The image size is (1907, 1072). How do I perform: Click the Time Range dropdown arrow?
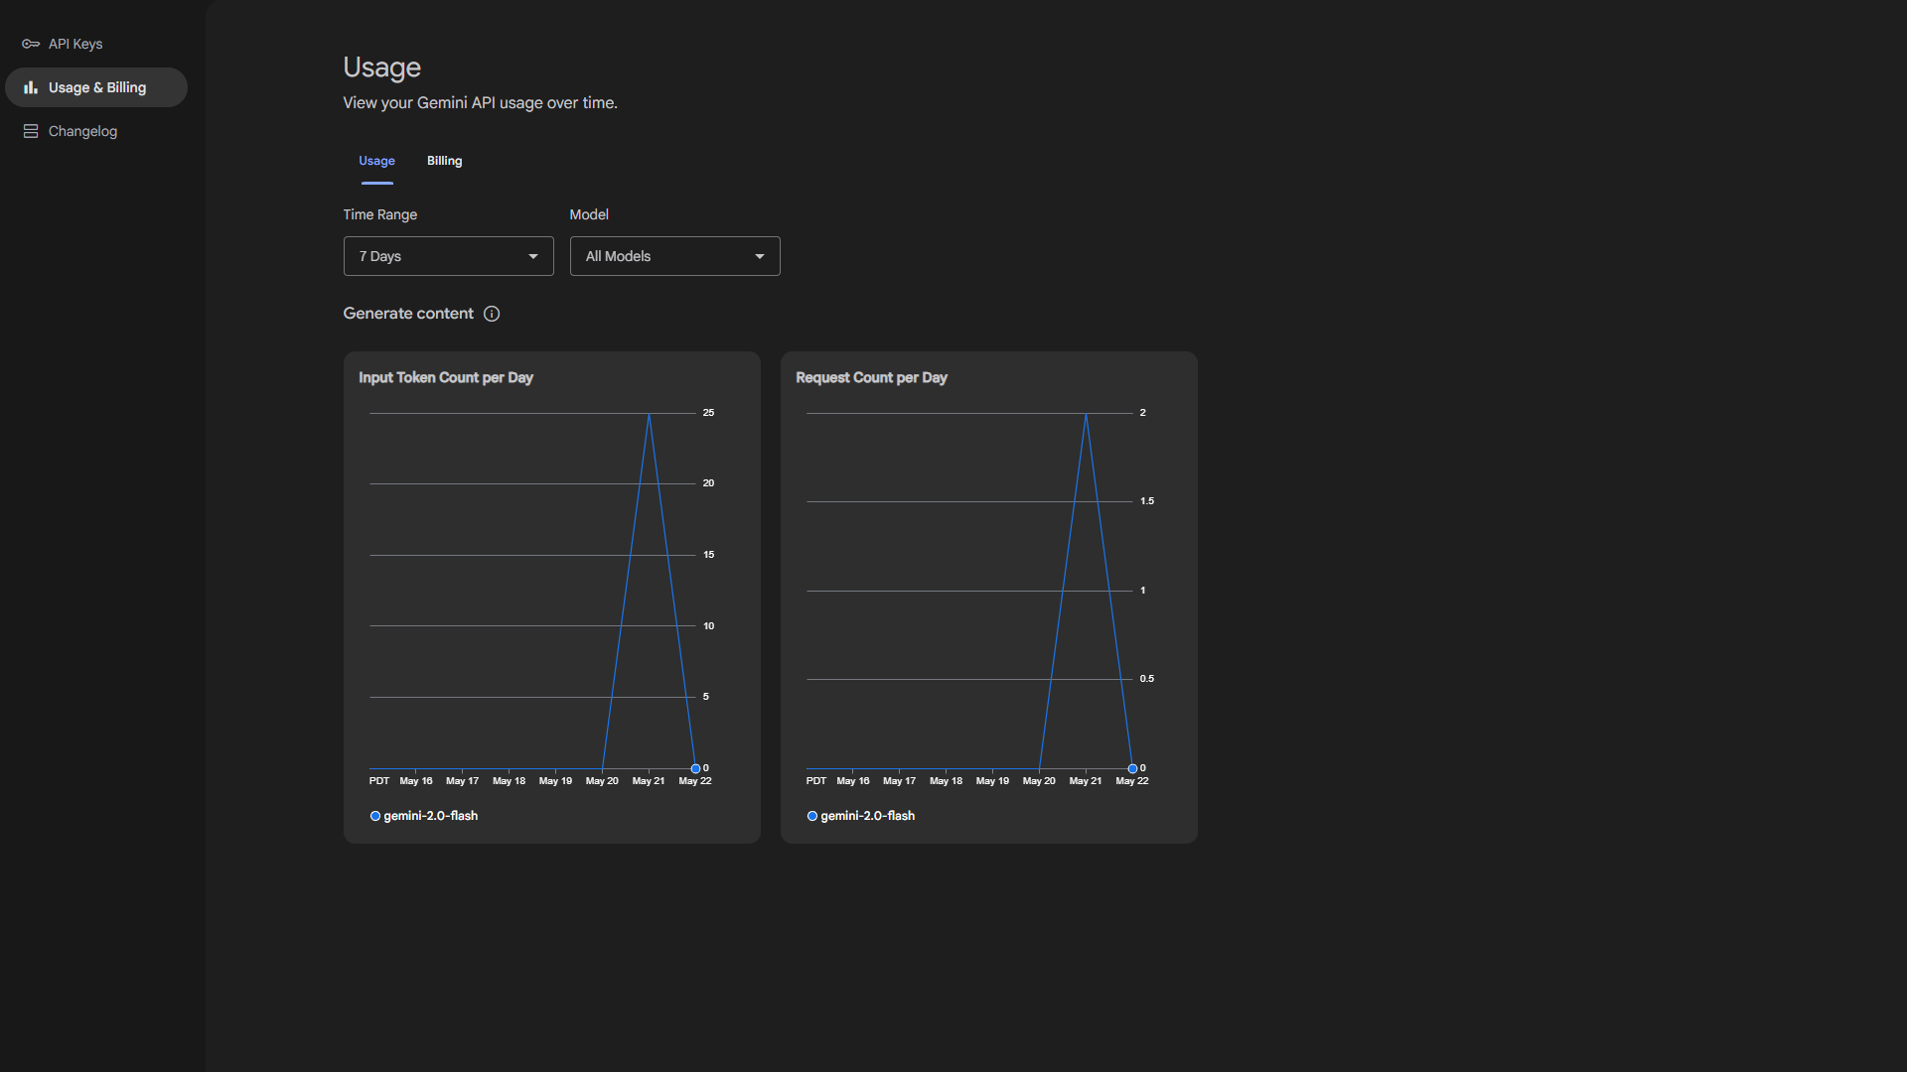[533, 256]
